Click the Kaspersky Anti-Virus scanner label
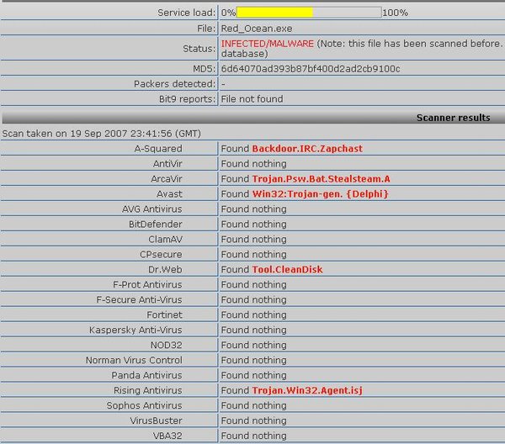 135,330
